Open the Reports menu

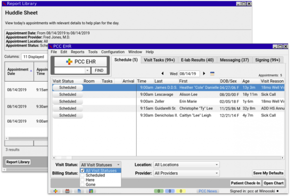click(77, 52)
